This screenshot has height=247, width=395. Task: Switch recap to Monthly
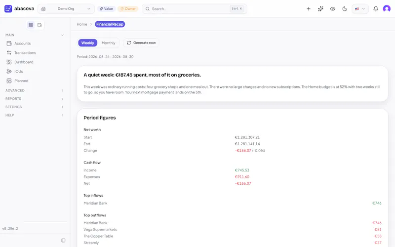(x=108, y=43)
